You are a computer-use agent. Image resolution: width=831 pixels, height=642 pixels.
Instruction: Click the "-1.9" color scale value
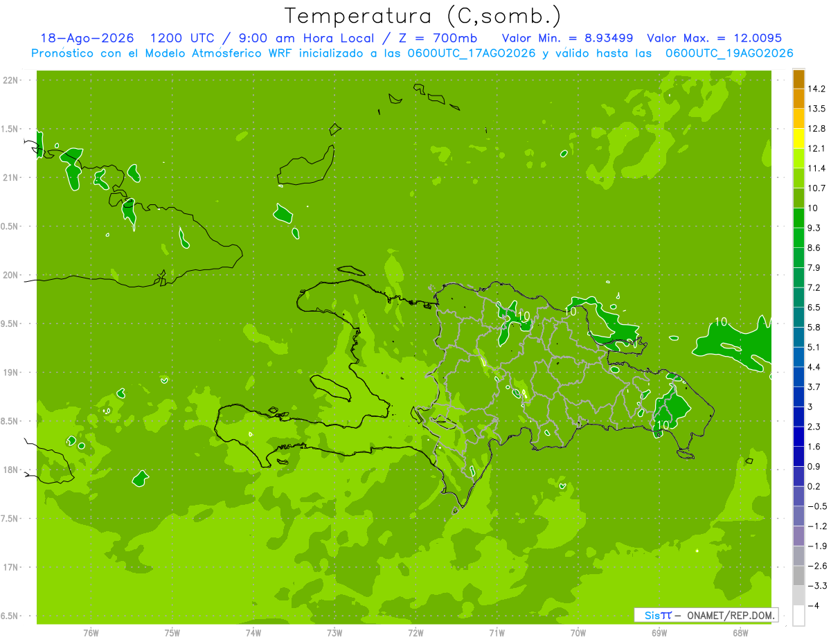817,546
